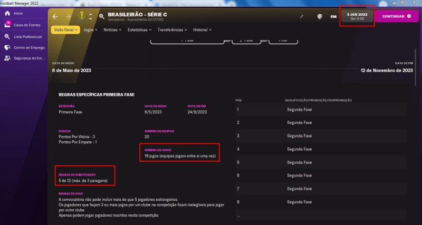Screen dimensions: 422x225
Task: Expand the Historial menu
Action: [202, 30]
